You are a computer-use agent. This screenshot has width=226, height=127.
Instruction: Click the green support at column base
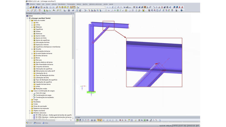pos(91,92)
